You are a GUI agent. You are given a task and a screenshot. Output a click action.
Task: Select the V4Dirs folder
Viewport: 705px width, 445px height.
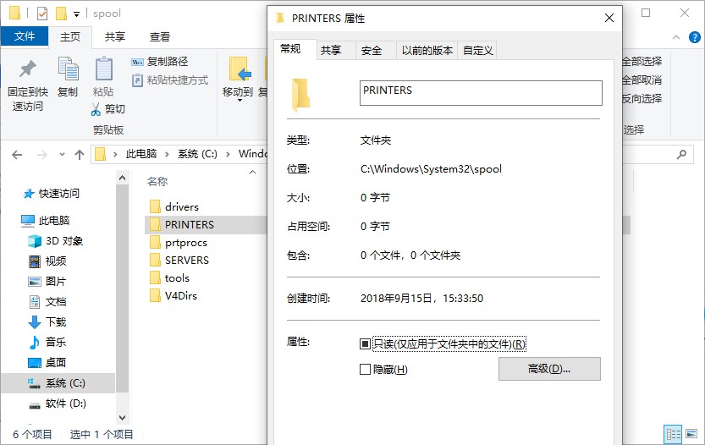pyautogui.click(x=173, y=296)
